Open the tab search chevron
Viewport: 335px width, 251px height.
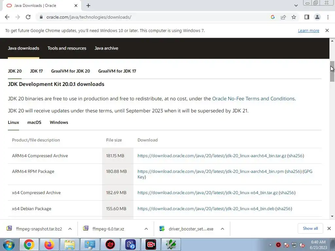[x=296, y=6]
